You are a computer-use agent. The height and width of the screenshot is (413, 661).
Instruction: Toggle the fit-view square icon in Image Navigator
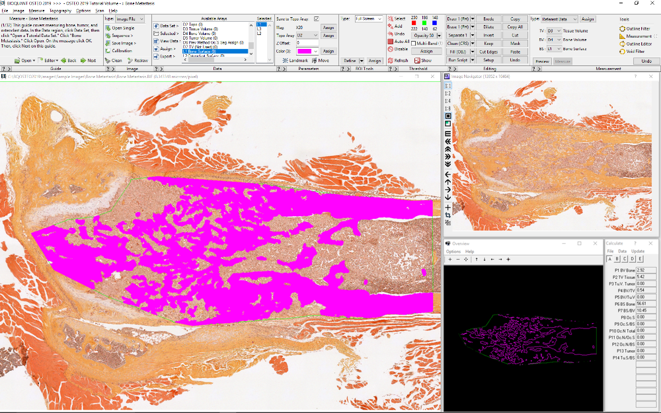pos(447,116)
